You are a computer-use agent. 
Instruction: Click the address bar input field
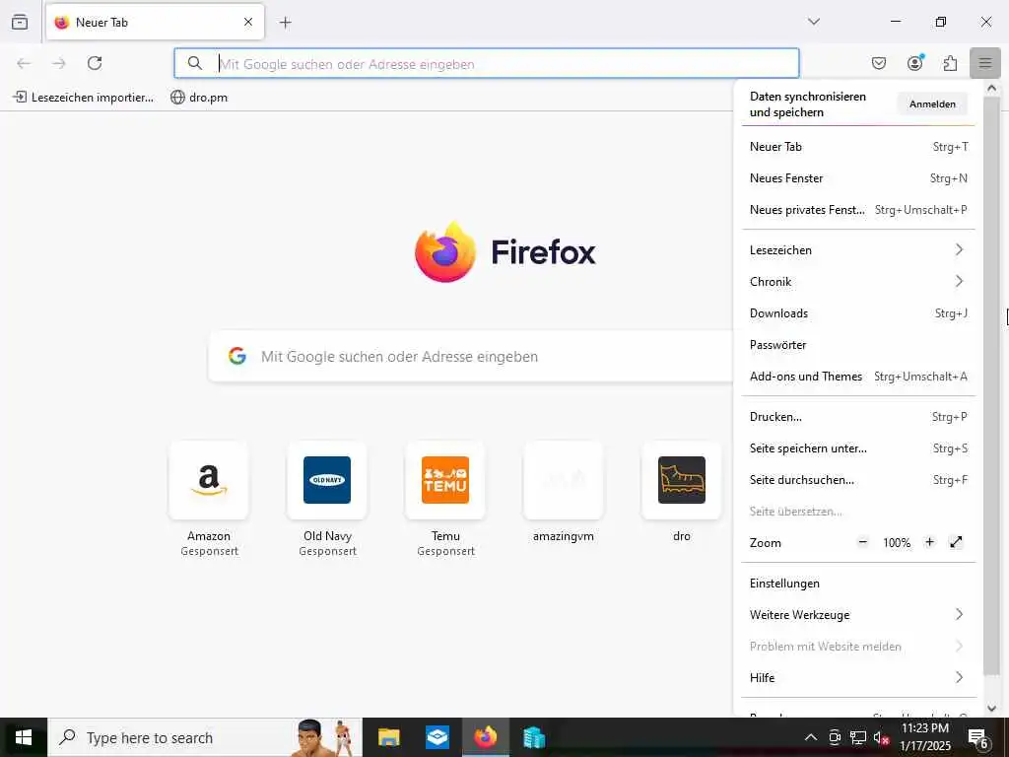pos(487,63)
